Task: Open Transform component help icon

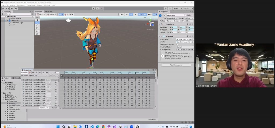Action: 187,24
